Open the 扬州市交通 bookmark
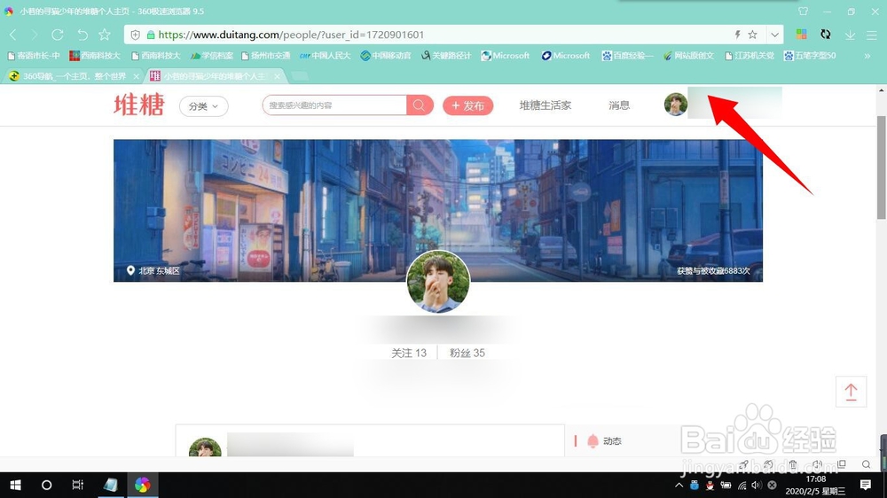 (x=266, y=56)
